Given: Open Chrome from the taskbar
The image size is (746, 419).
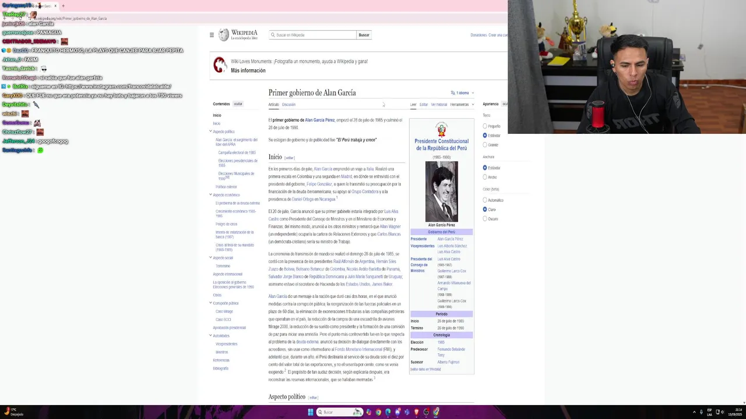Looking at the screenshot, I should pos(378,412).
